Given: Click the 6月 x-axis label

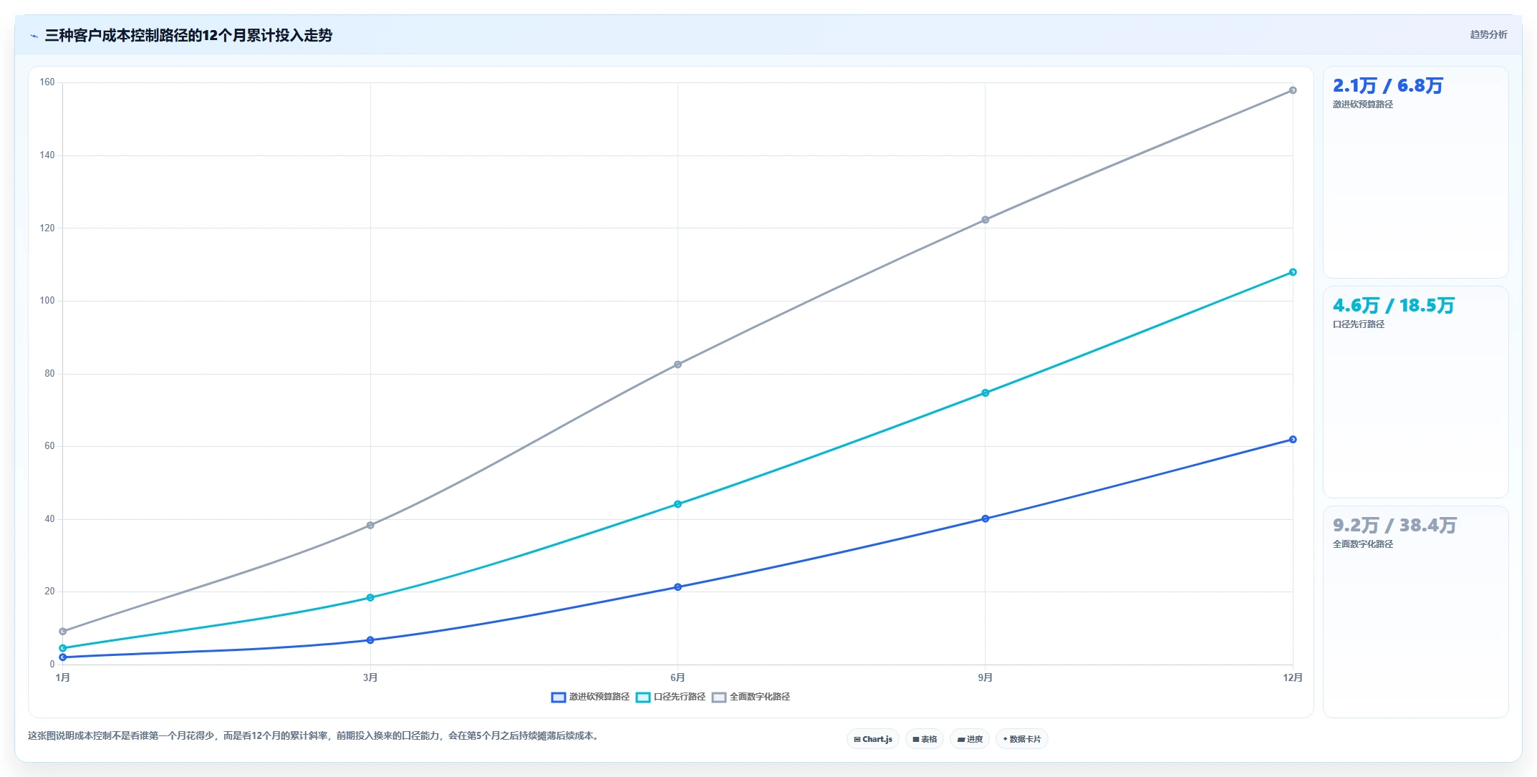Looking at the screenshot, I should (678, 677).
